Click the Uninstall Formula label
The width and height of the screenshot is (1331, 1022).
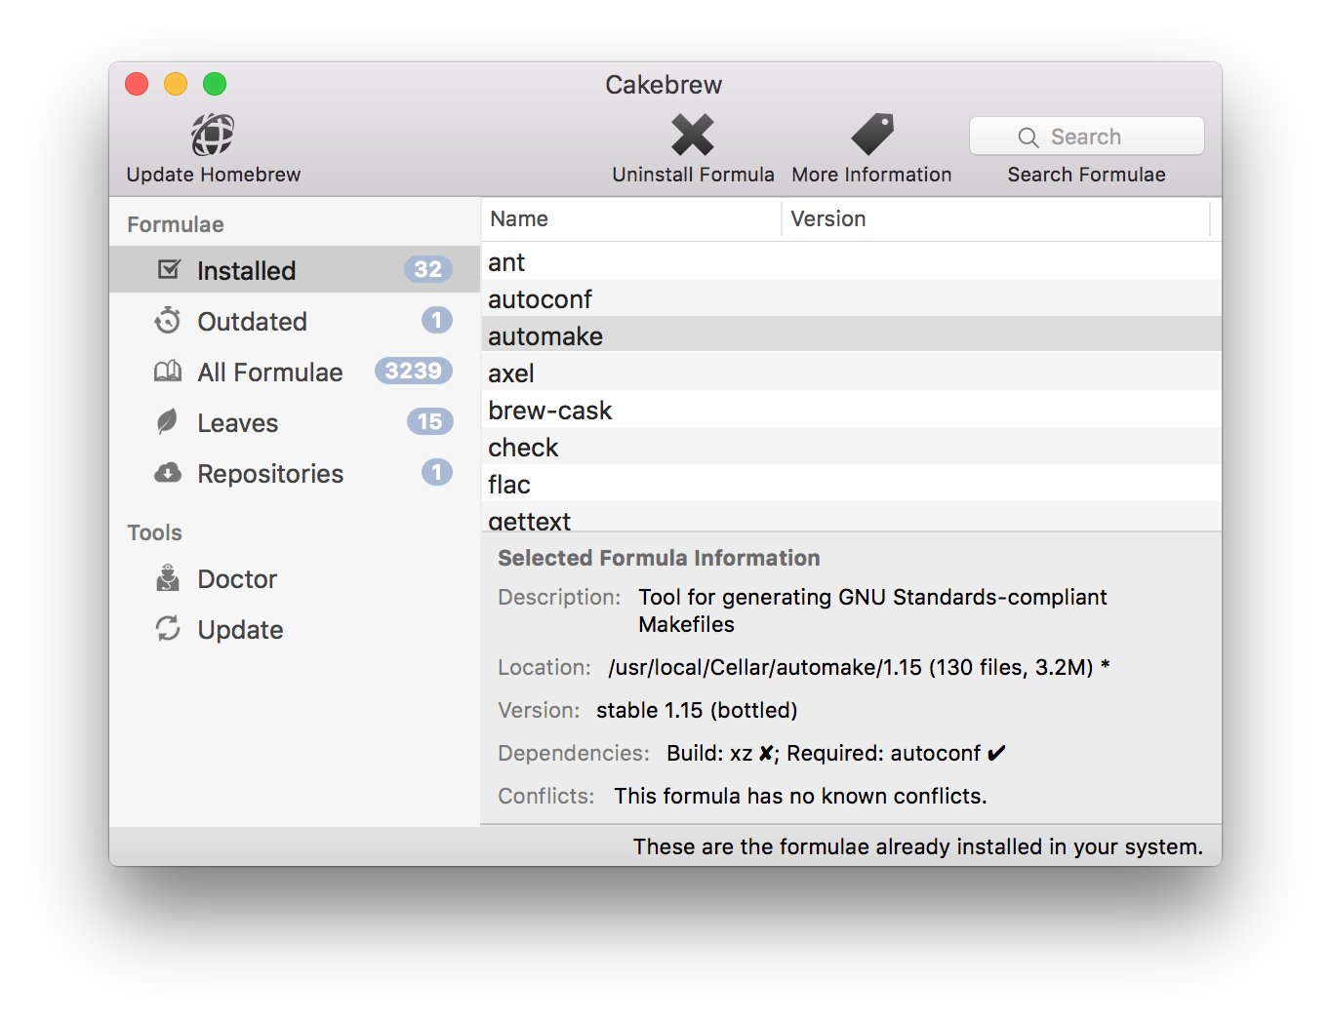(x=693, y=175)
